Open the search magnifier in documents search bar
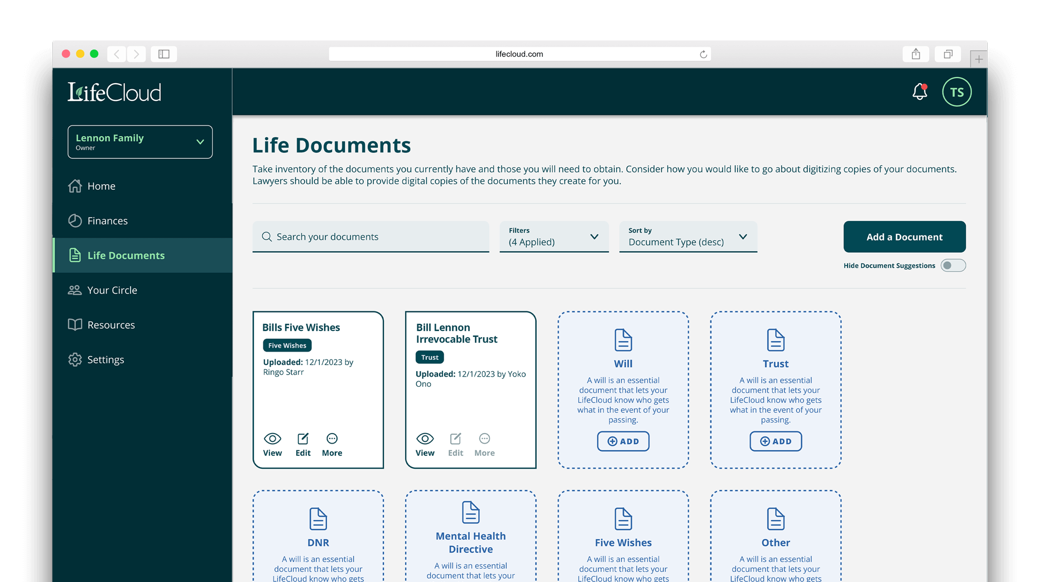The height and width of the screenshot is (582, 1044). click(x=268, y=237)
